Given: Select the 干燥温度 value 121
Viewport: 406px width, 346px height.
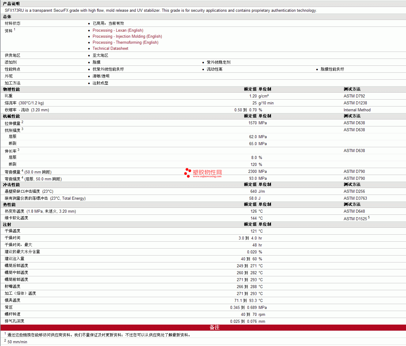Looking at the screenshot, I should 254,231.
